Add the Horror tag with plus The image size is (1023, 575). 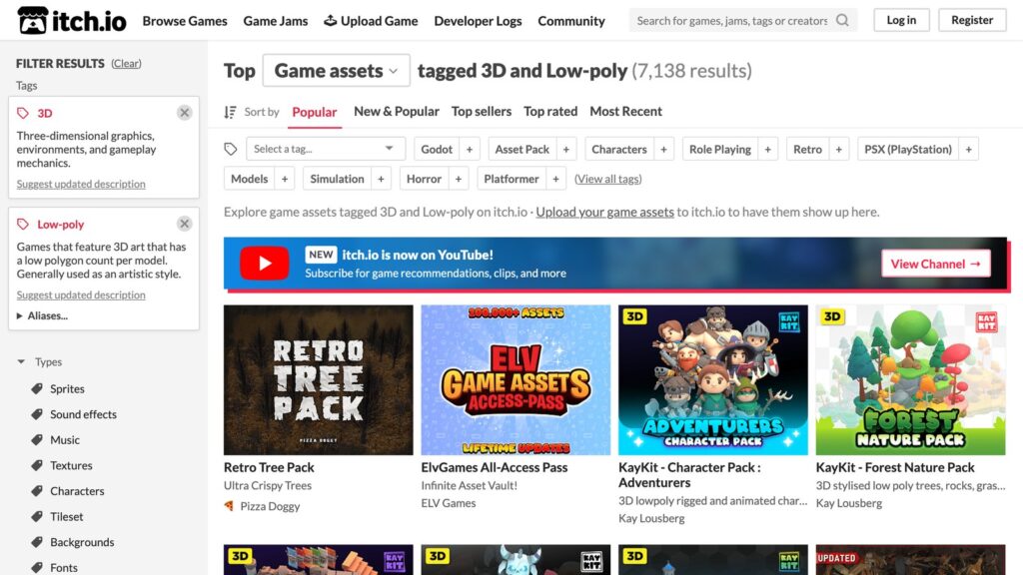(459, 179)
